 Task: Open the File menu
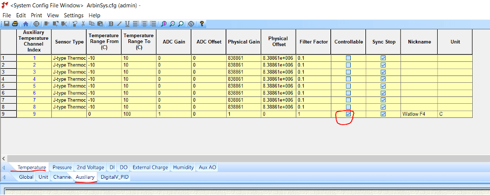tap(7, 15)
